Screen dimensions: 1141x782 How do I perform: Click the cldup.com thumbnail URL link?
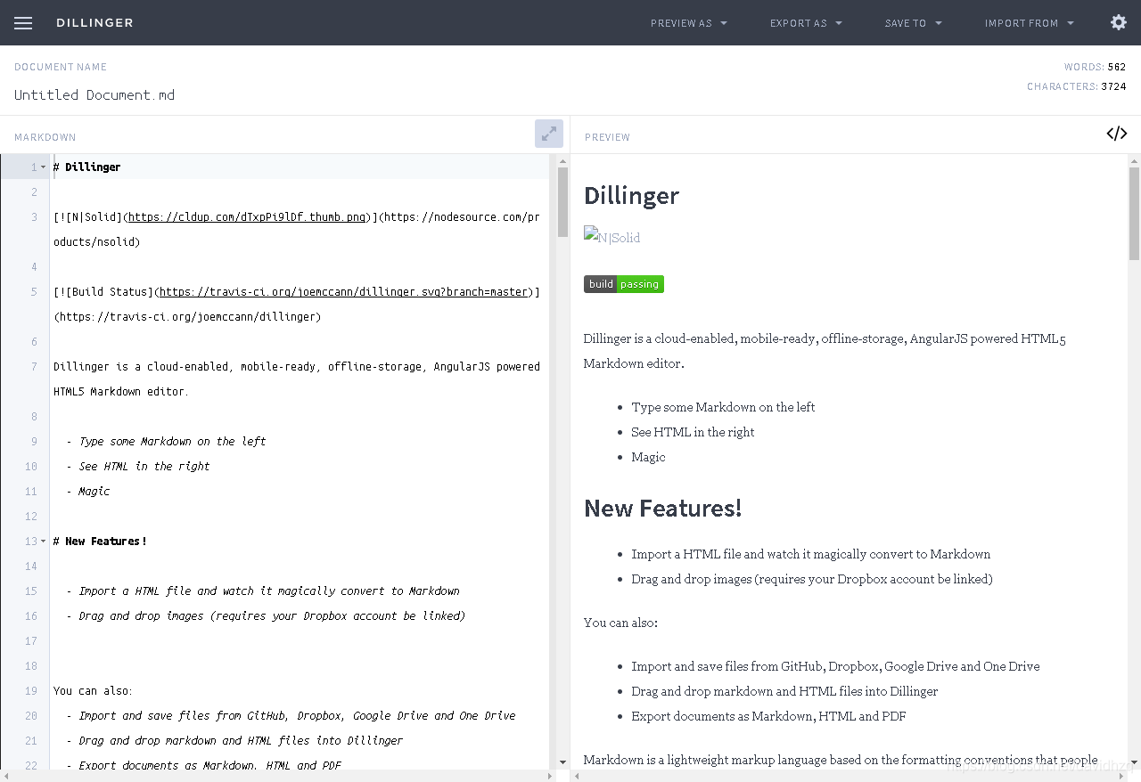pyautogui.click(x=247, y=216)
